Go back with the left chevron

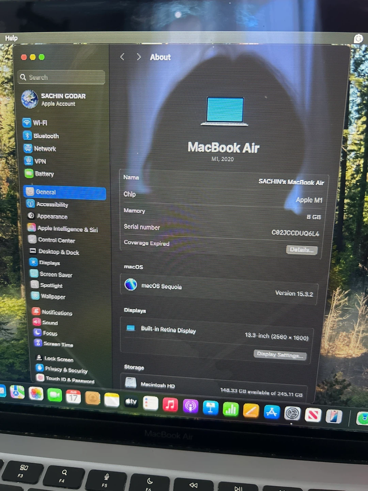point(122,57)
